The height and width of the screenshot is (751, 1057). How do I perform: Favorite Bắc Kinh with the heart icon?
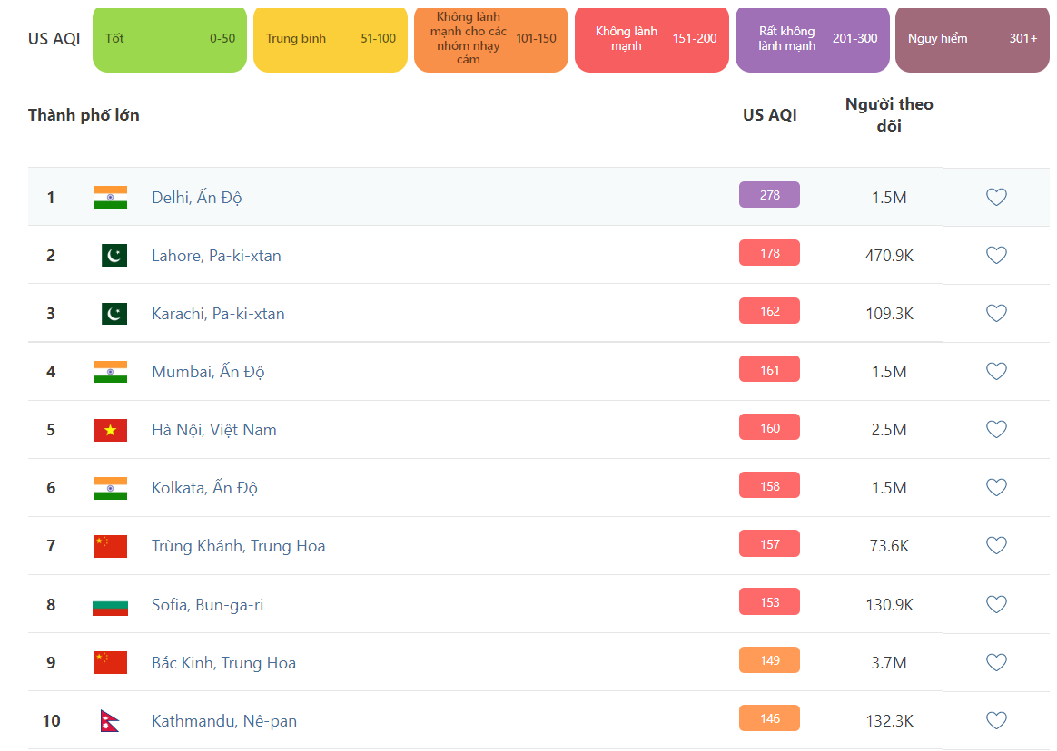[996, 662]
